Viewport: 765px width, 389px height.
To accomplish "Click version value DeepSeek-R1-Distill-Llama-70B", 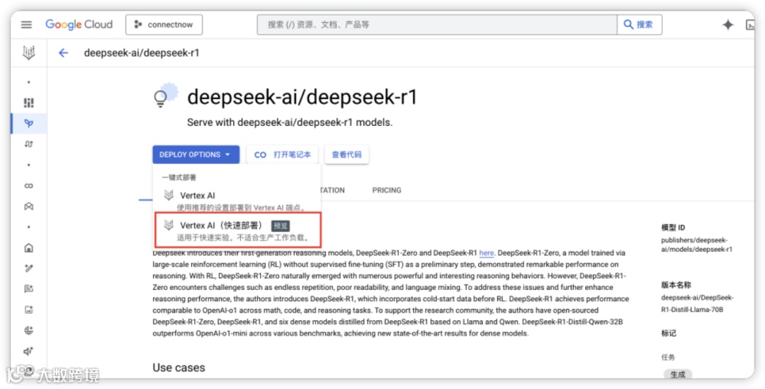I will tap(697, 303).
